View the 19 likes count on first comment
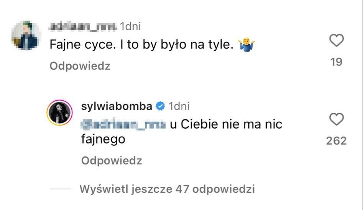363x210 pixels. [x=336, y=62]
